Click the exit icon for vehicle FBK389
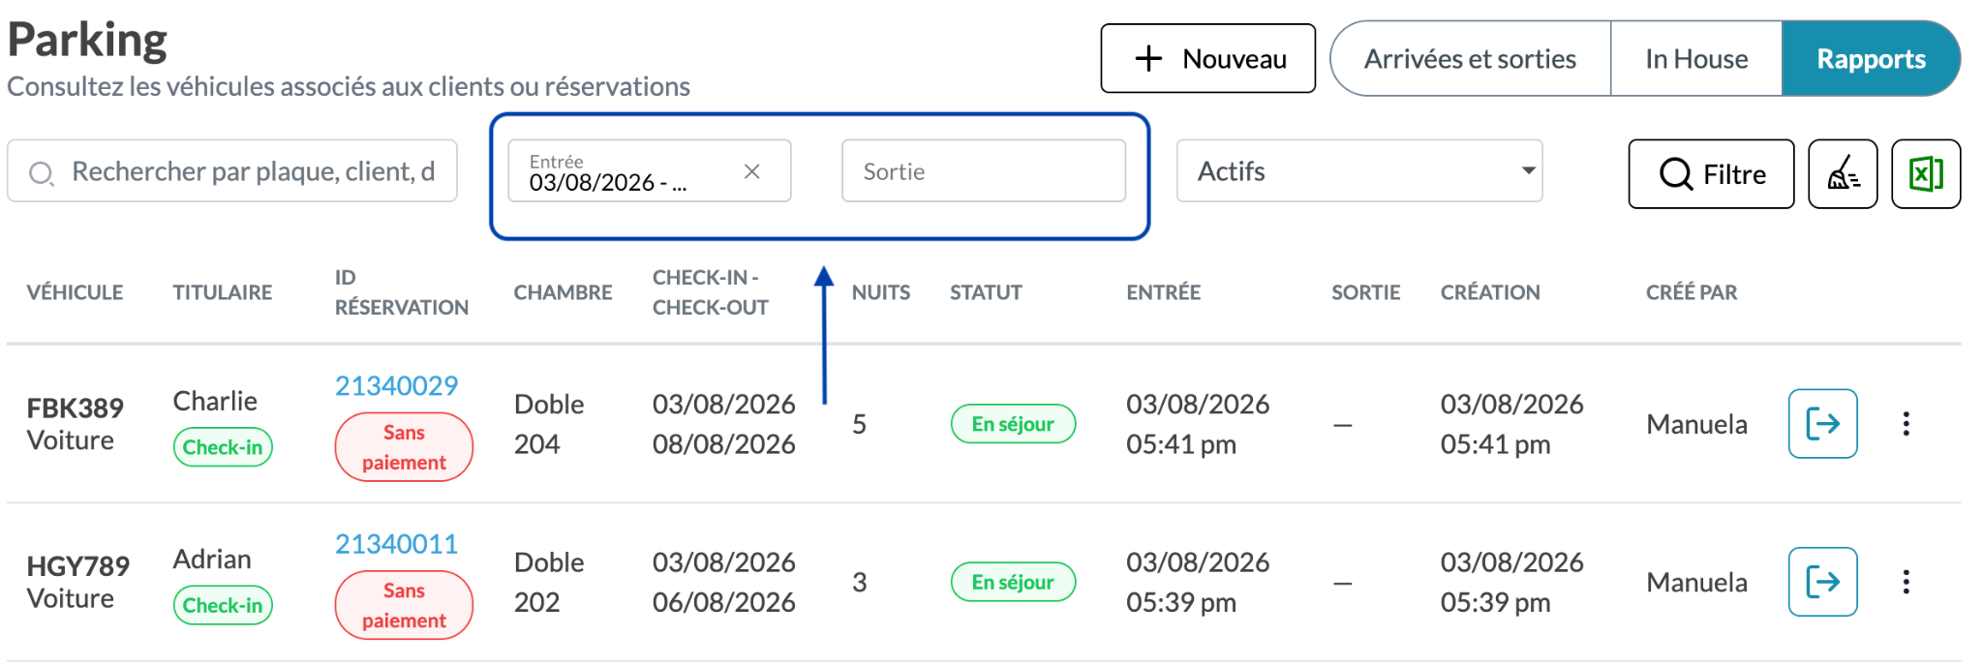The height and width of the screenshot is (666, 1983). [x=1822, y=423]
